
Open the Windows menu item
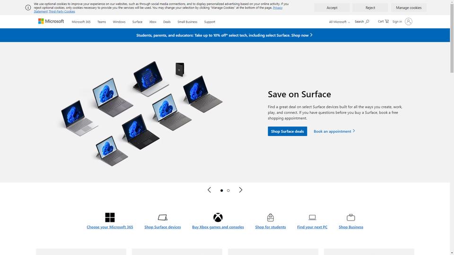pos(119,22)
